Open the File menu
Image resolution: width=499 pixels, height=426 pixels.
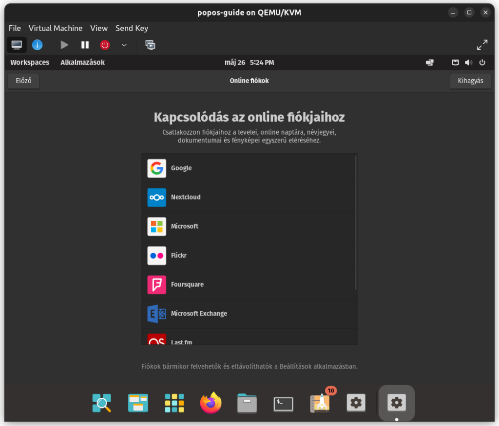(15, 28)
